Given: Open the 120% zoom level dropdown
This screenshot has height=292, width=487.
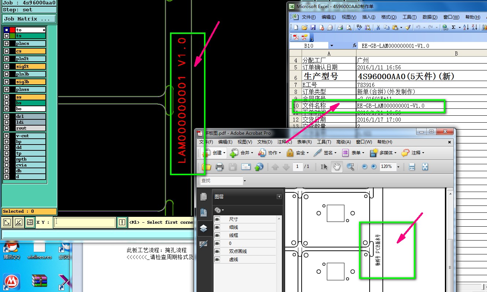Looking at the screenshot, I should pos(398,167).
